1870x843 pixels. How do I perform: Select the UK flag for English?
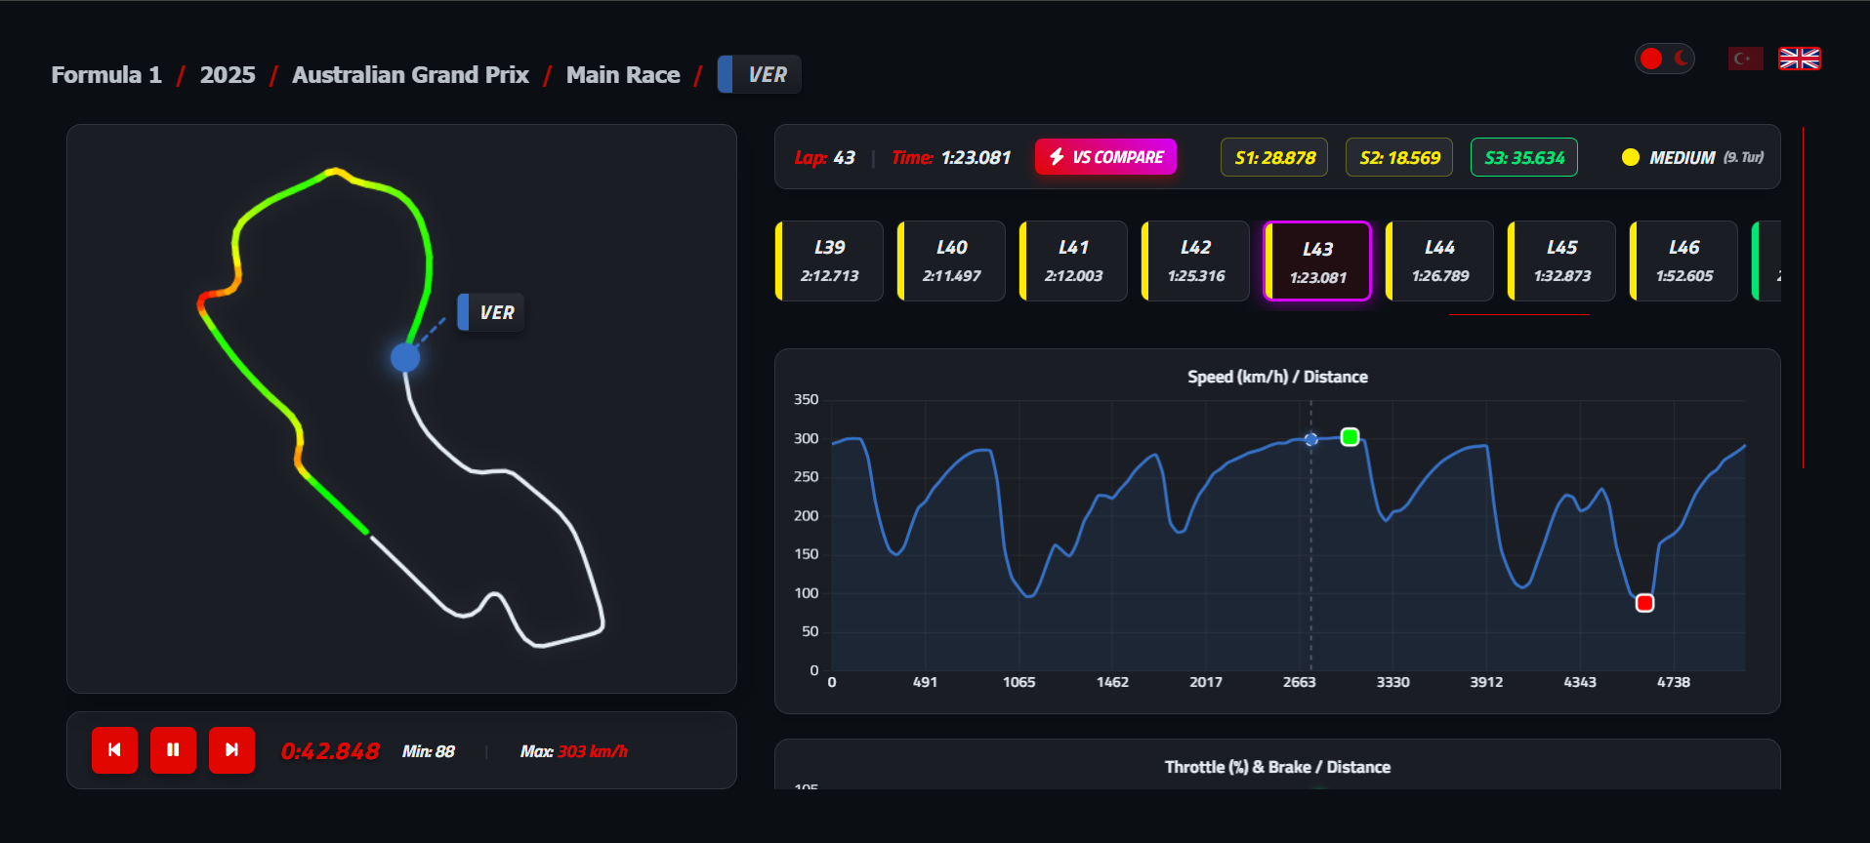[x=1799, y=60]
